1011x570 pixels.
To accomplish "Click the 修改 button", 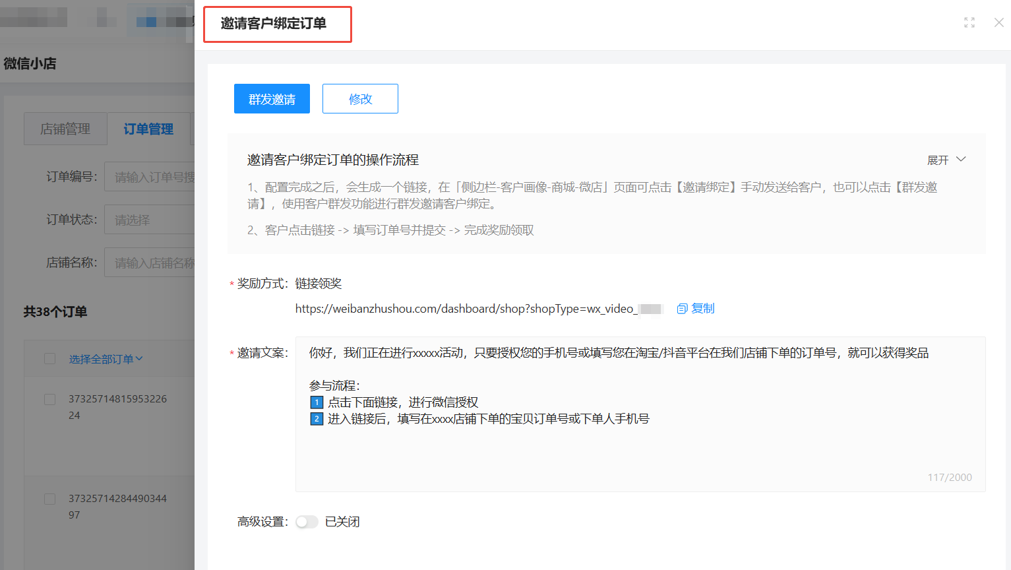I will coord(360,99).
